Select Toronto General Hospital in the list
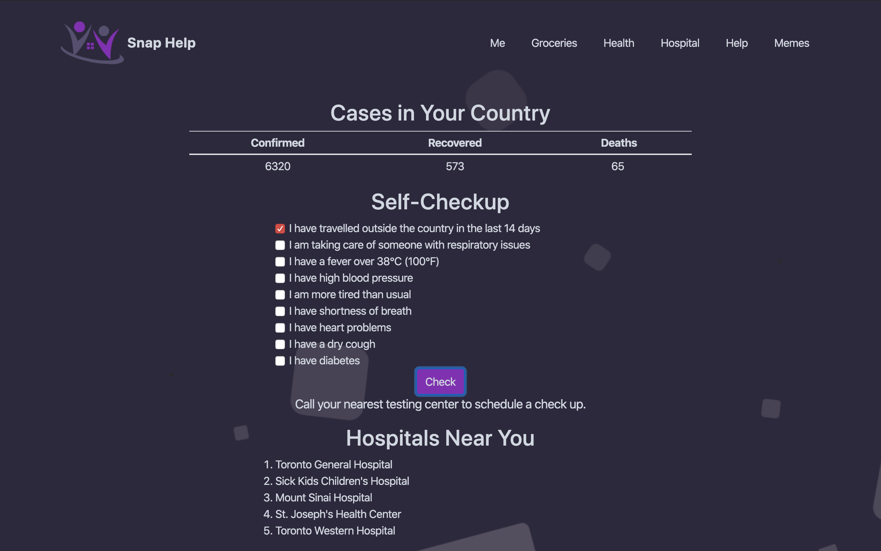This screenshot has width=881, height=551. click(333, 465)
